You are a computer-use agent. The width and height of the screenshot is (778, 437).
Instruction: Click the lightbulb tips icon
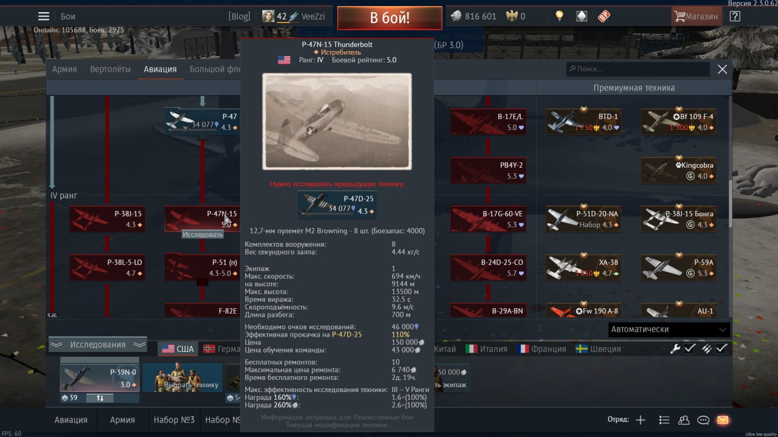point(560,16)
